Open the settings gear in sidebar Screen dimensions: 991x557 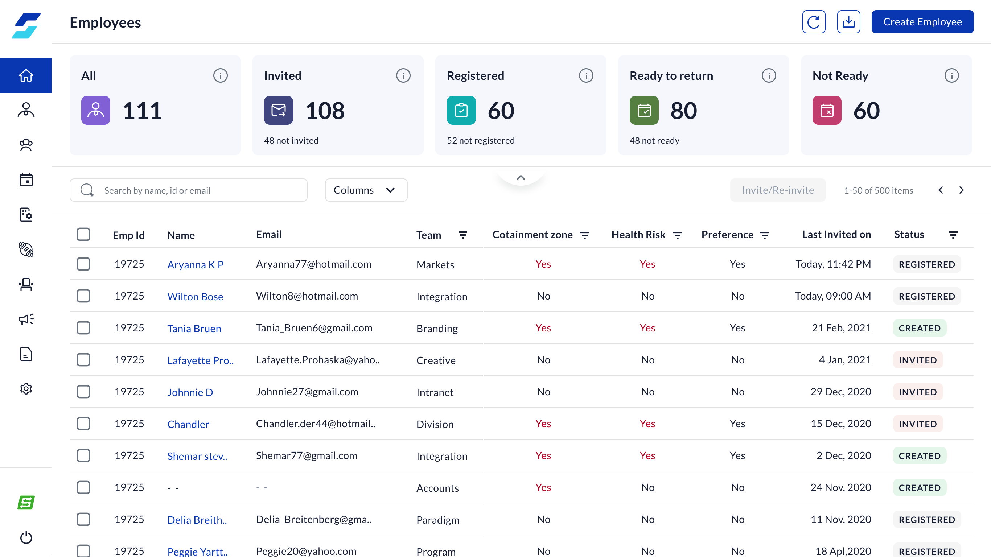coord(26,388)
